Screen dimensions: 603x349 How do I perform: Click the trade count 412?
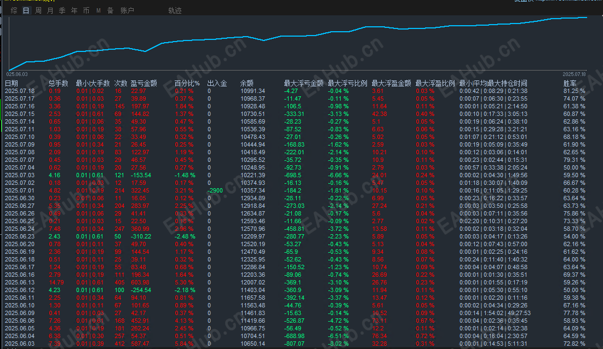(119, 344)
